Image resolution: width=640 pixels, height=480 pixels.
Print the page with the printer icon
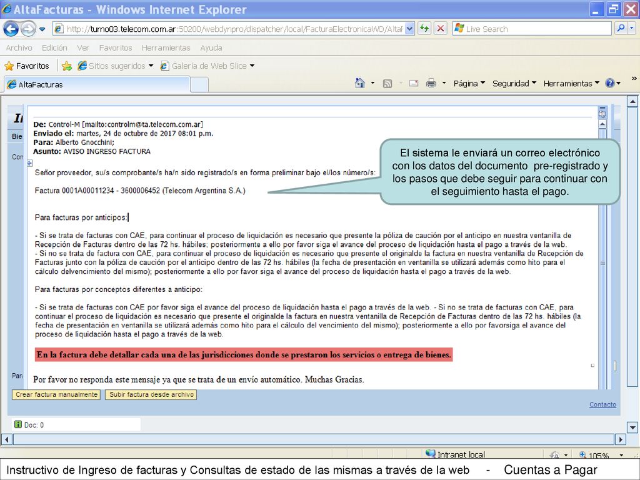431,83
